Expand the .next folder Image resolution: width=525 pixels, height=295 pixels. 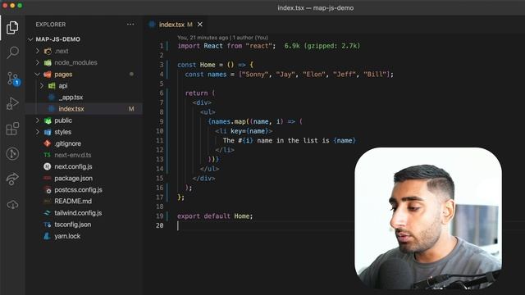[x=38, y=51]
